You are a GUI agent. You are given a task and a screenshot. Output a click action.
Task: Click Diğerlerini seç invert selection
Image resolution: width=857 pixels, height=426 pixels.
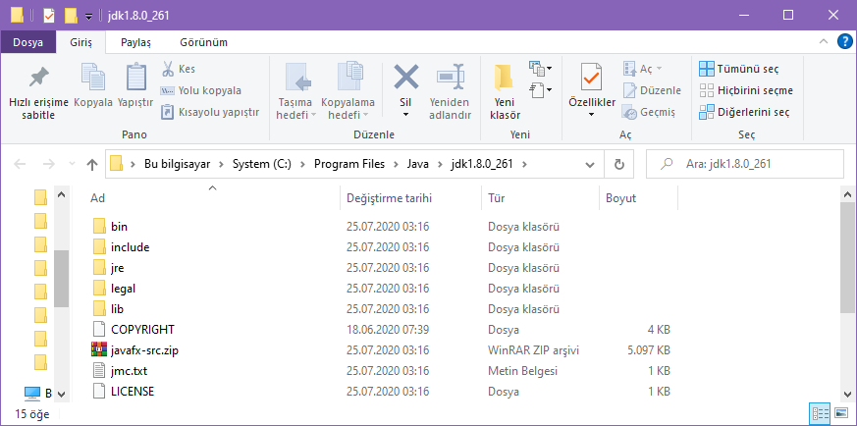[744, 113]
